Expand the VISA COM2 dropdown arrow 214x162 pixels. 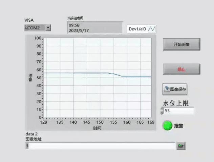pos(48,28)
